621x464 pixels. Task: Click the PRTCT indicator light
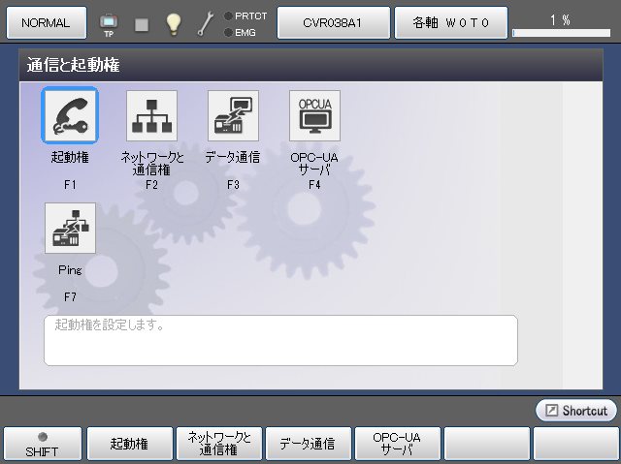point(228,15)
